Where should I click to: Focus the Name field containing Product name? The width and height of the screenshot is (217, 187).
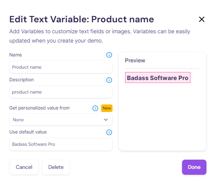[61, 67]
